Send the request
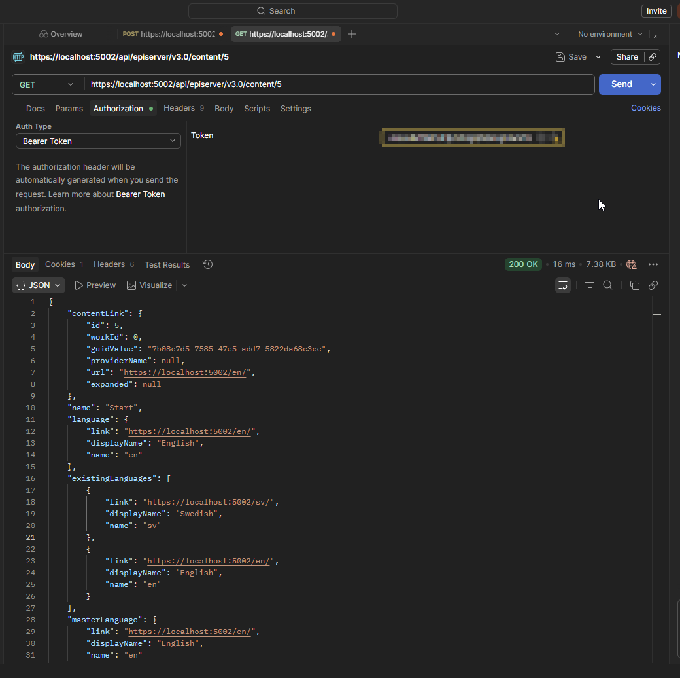680x678 pixels. click(x=621, y=84)
